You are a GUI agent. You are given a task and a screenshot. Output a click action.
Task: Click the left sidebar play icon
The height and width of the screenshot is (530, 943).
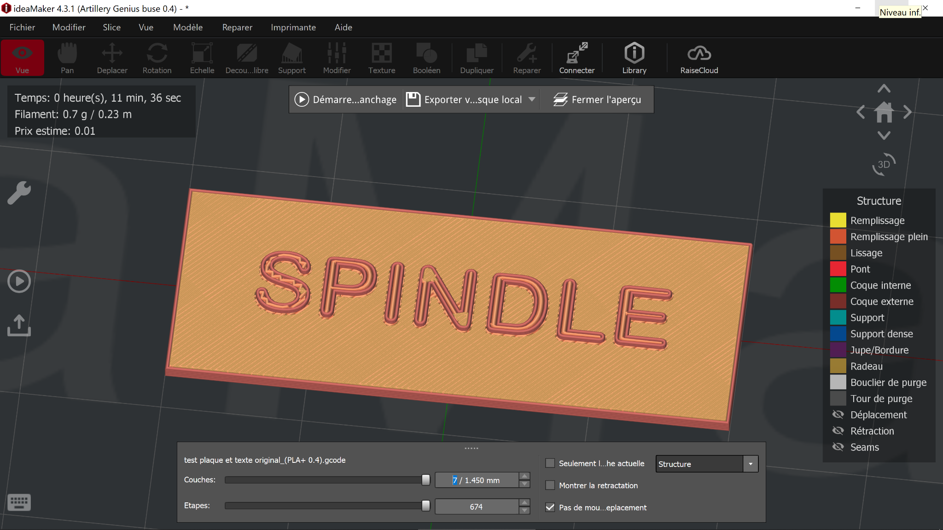pyautogui.click(x=19, y=281)
